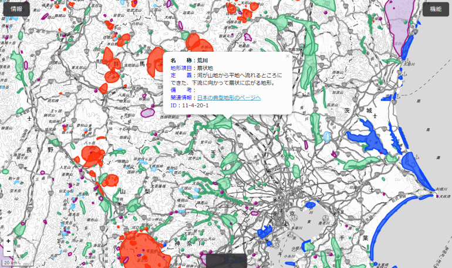Click the 山梨 prefecture label
This screenshot has width=452, height=268.
[x=134, y=192]
